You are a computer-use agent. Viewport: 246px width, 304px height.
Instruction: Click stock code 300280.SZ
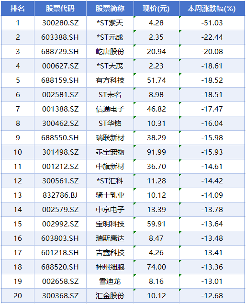tap(60, 23)
